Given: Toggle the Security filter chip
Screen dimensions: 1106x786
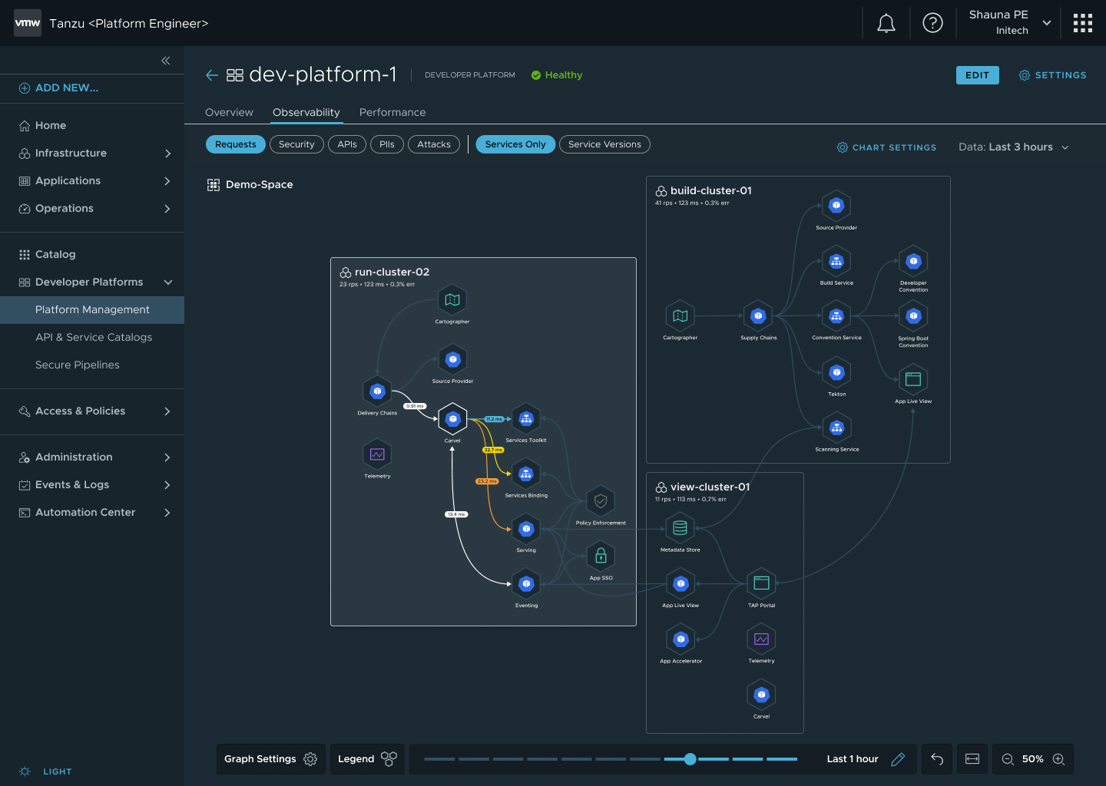Looking at the screenshot, I should coord(296,144).
